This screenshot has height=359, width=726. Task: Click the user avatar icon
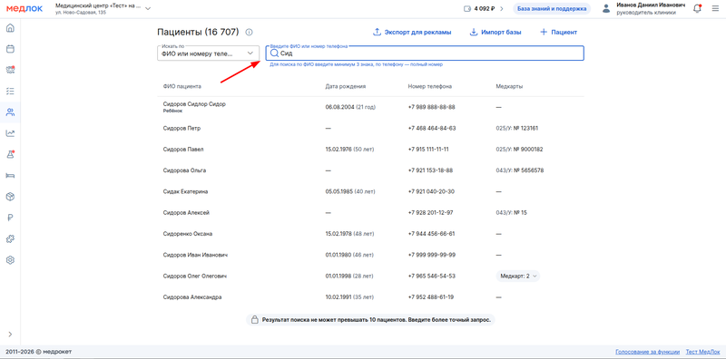click(x=605, y=9)
